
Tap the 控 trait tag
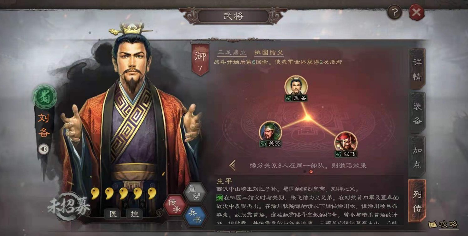tap(134, 214)
